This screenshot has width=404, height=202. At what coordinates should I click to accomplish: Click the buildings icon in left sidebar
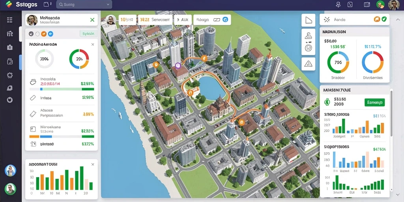(x=10, y=34)
